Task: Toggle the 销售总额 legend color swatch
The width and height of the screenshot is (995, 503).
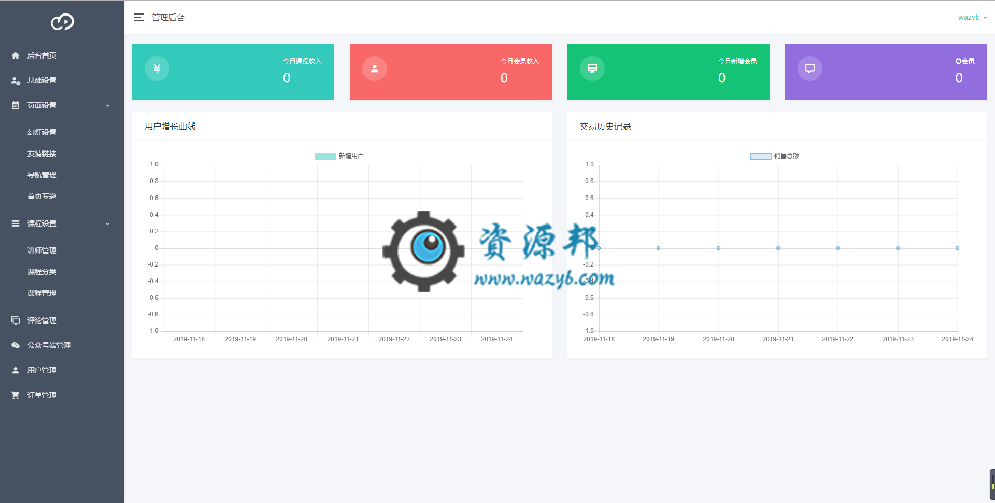Action: point(761,156)
